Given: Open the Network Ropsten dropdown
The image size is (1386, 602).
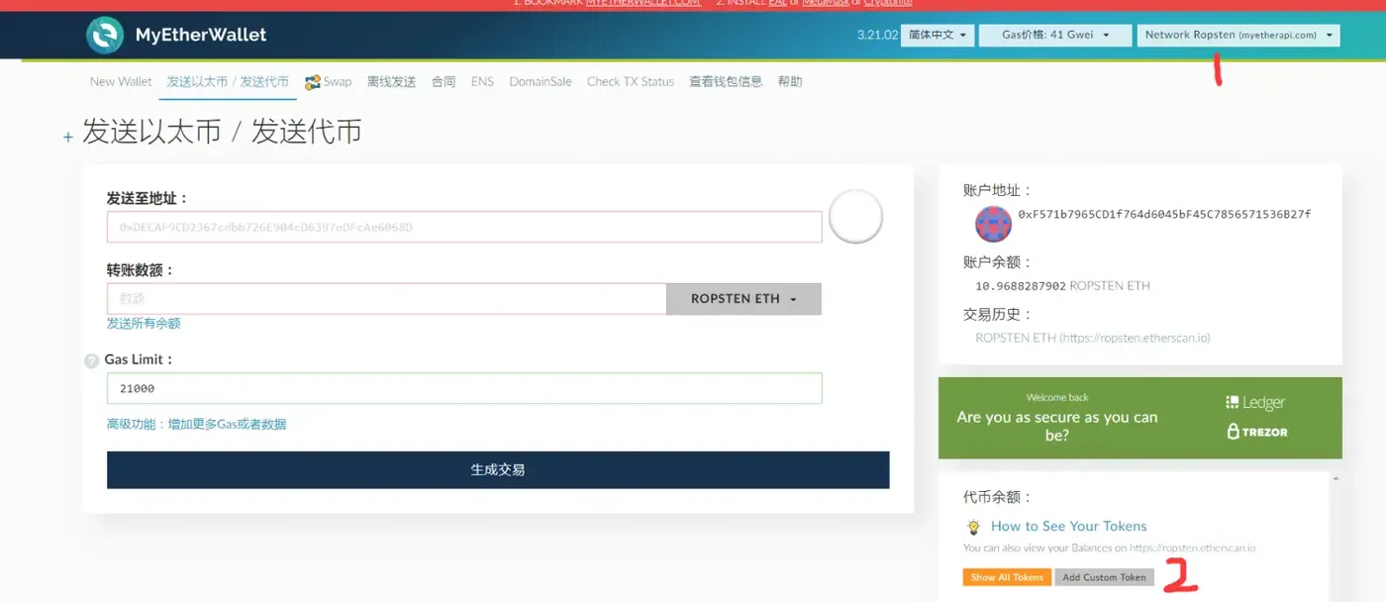Looking at the screenshot, I should (x=1238, y=35).
